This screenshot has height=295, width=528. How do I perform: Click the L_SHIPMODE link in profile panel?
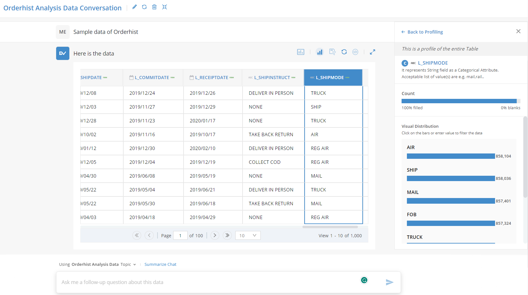433,63
